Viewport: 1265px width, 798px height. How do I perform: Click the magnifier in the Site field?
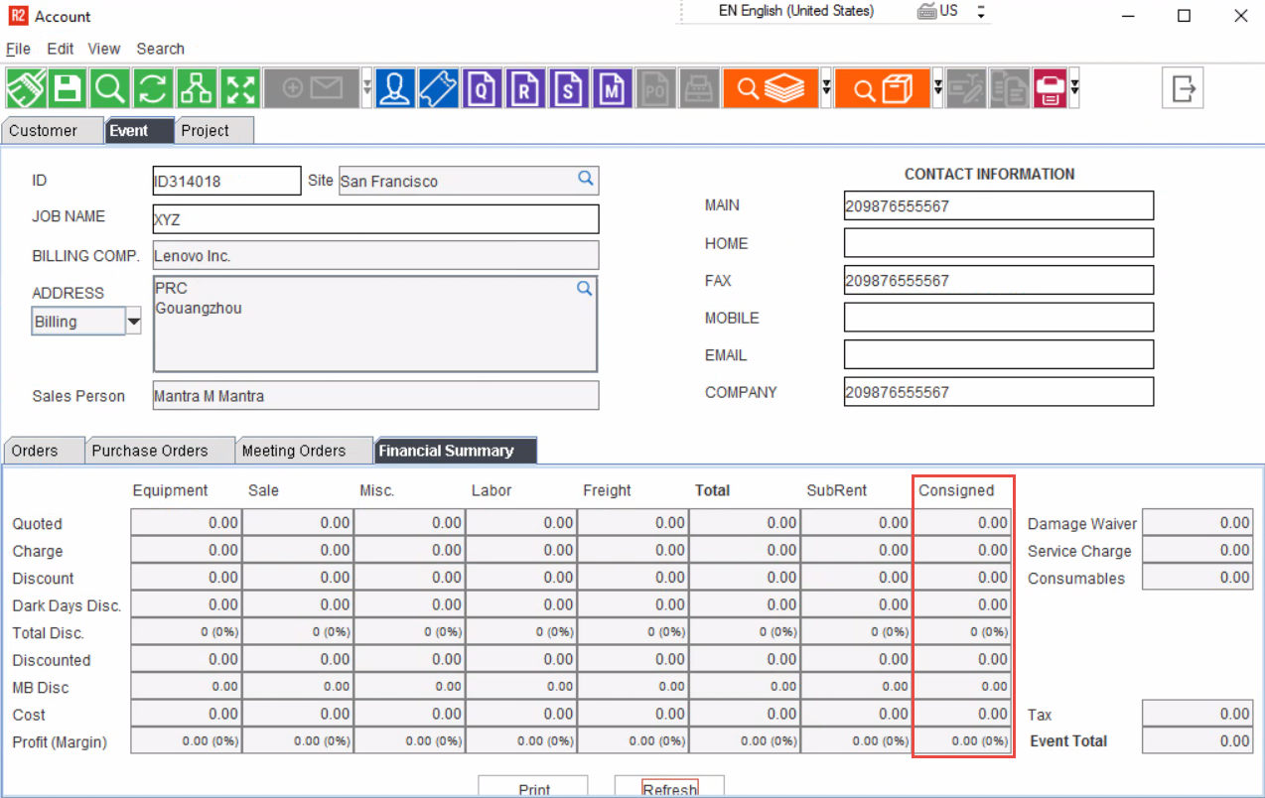pyautogui.click(x=586, y=179)
